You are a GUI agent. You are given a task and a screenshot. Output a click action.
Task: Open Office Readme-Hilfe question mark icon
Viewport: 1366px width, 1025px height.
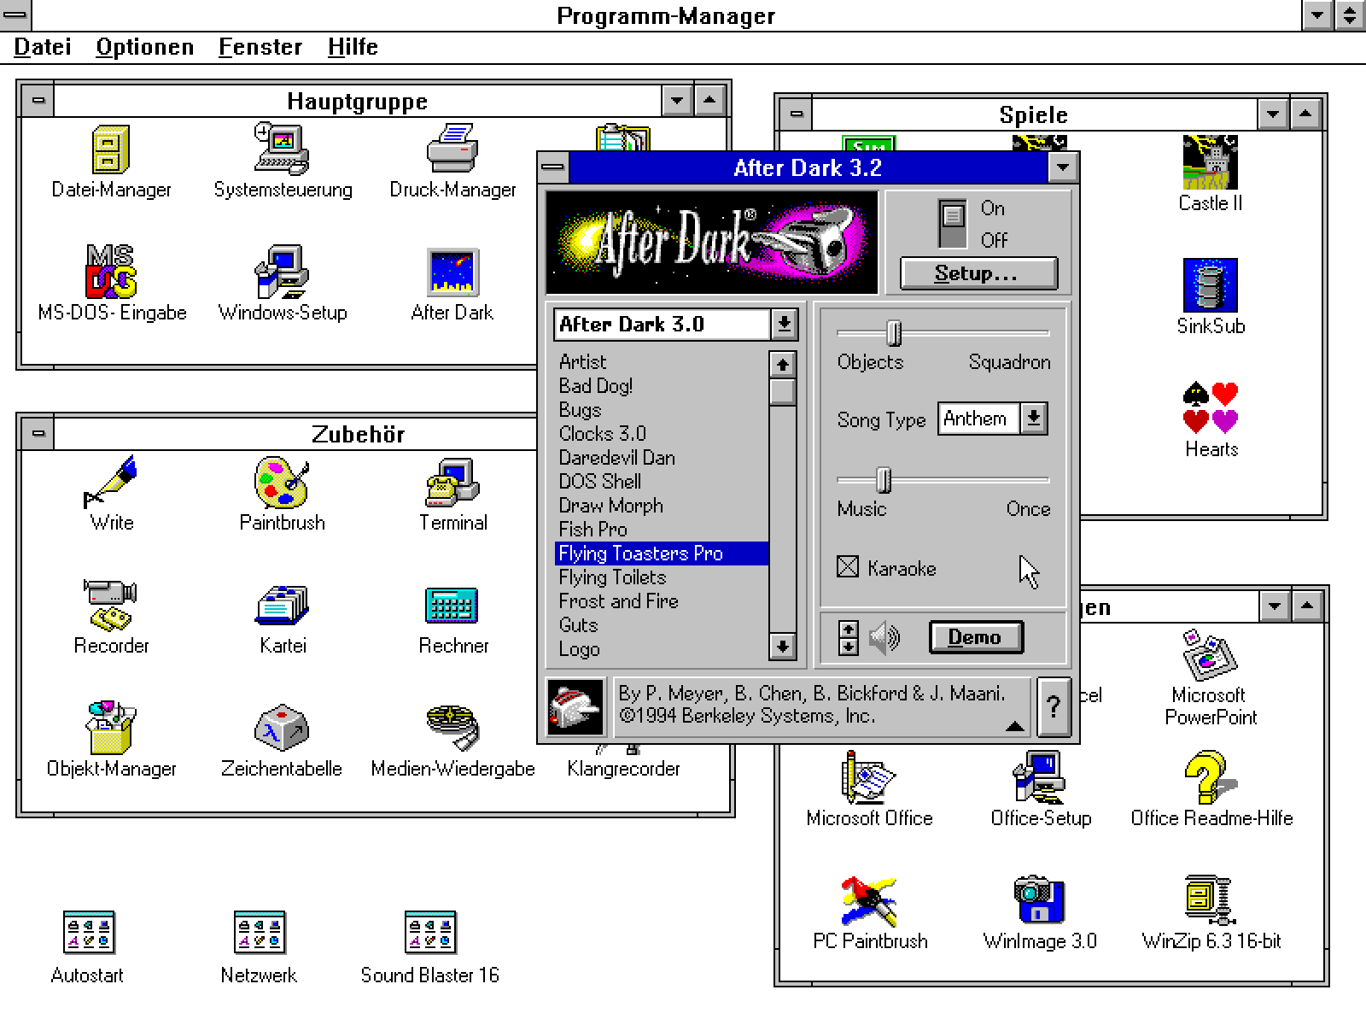coord(1211,777)
